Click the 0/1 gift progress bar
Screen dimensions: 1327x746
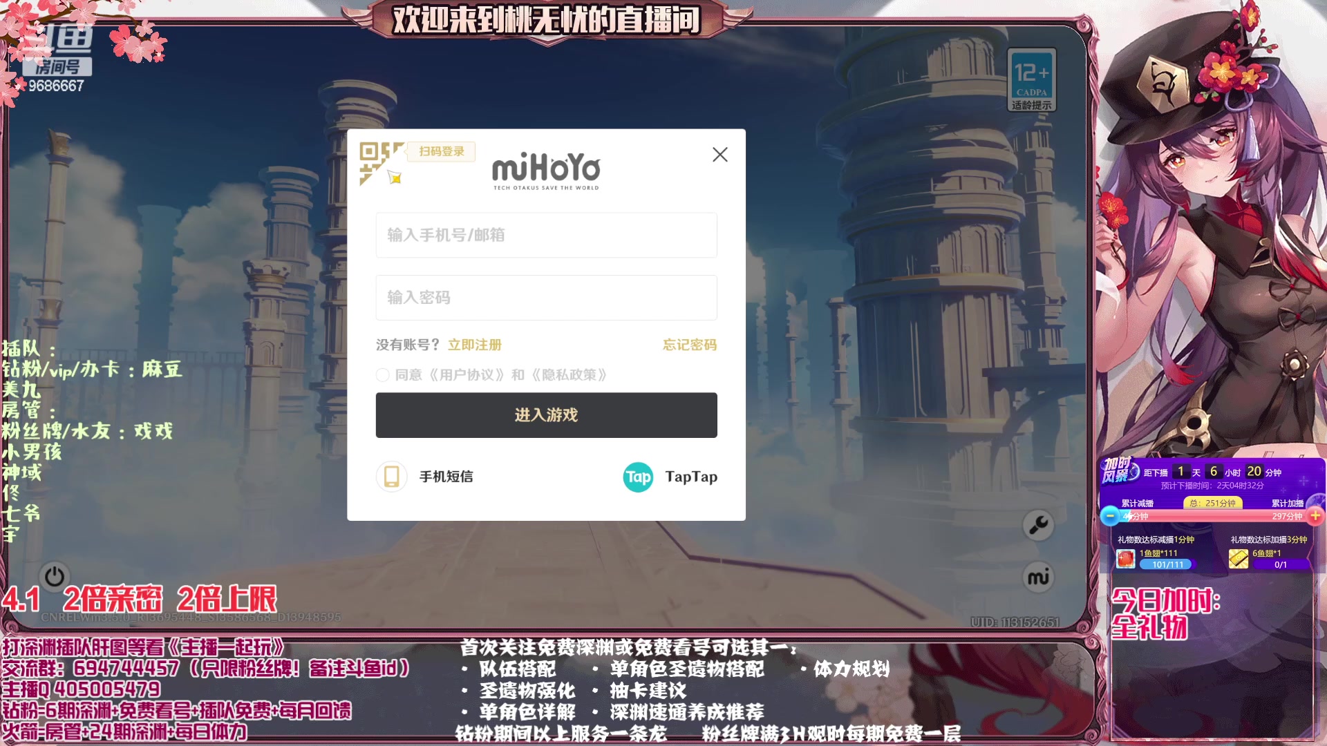[x=1281, y=565]
